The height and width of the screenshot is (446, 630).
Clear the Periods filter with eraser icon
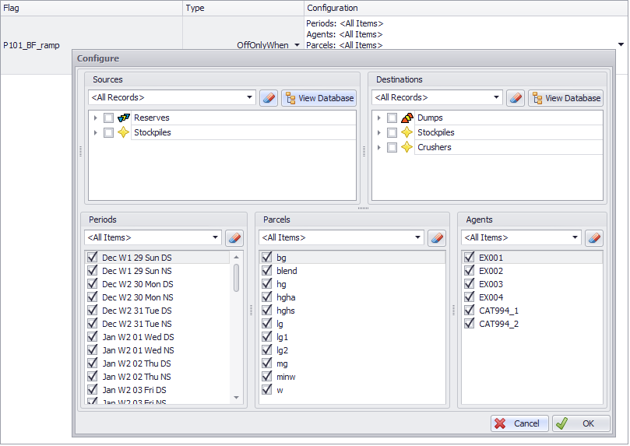pos(234,237)
